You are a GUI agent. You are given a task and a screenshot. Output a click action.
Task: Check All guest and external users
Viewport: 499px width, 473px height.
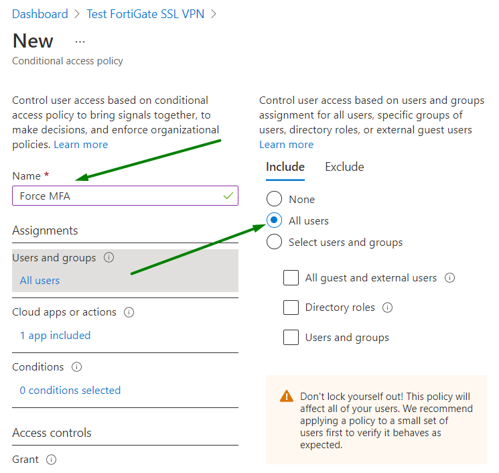[291, 277]
